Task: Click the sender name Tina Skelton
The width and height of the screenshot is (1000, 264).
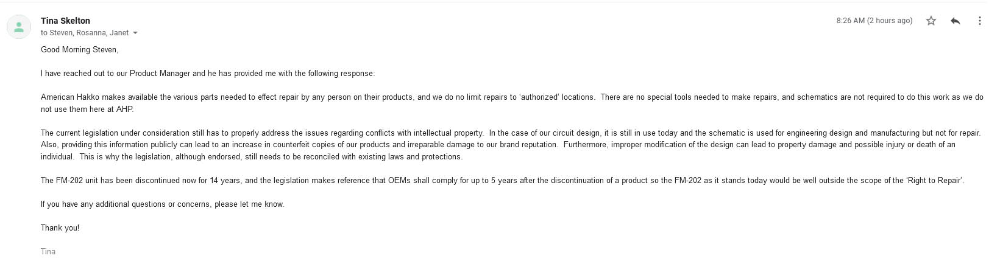Action: click(65, 21)
